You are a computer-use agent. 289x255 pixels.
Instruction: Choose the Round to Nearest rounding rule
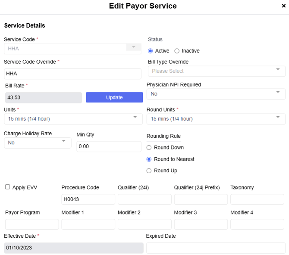149,159
